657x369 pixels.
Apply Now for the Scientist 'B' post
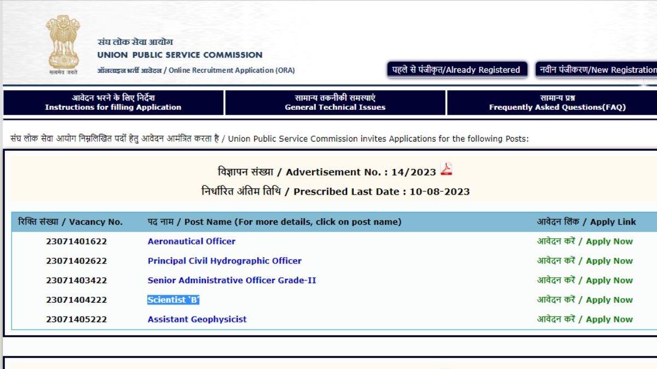[584, 300]
